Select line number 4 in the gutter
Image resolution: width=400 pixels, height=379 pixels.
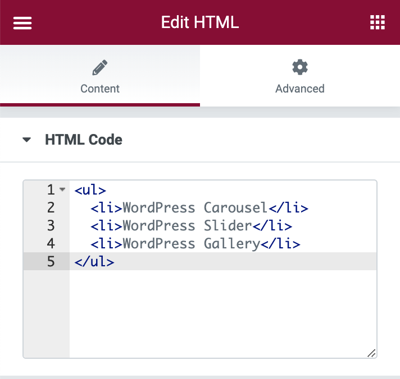click(51, 243)
